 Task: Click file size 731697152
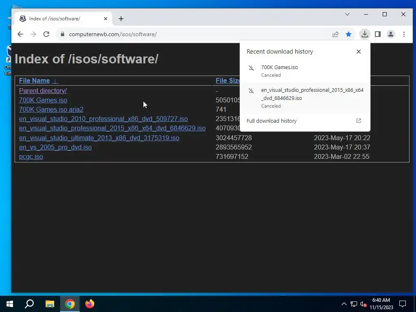point(232,156)
